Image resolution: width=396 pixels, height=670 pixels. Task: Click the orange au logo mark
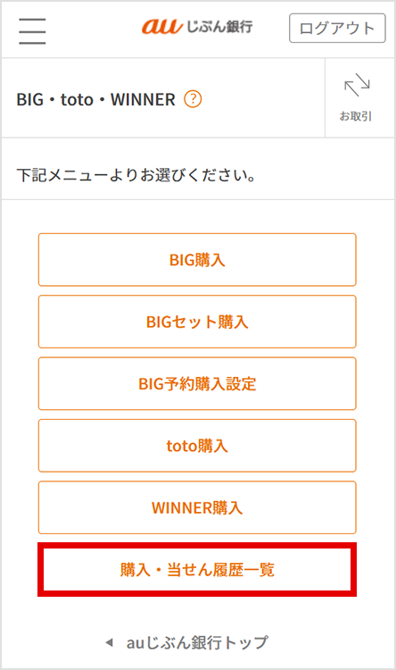[162, 26]
